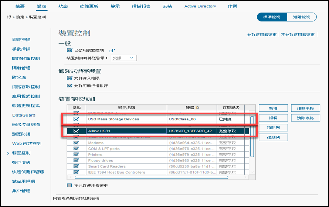329x207 pixels.
Task: Open 防火牆 in the left sidebar
Action: click(18, 77)
